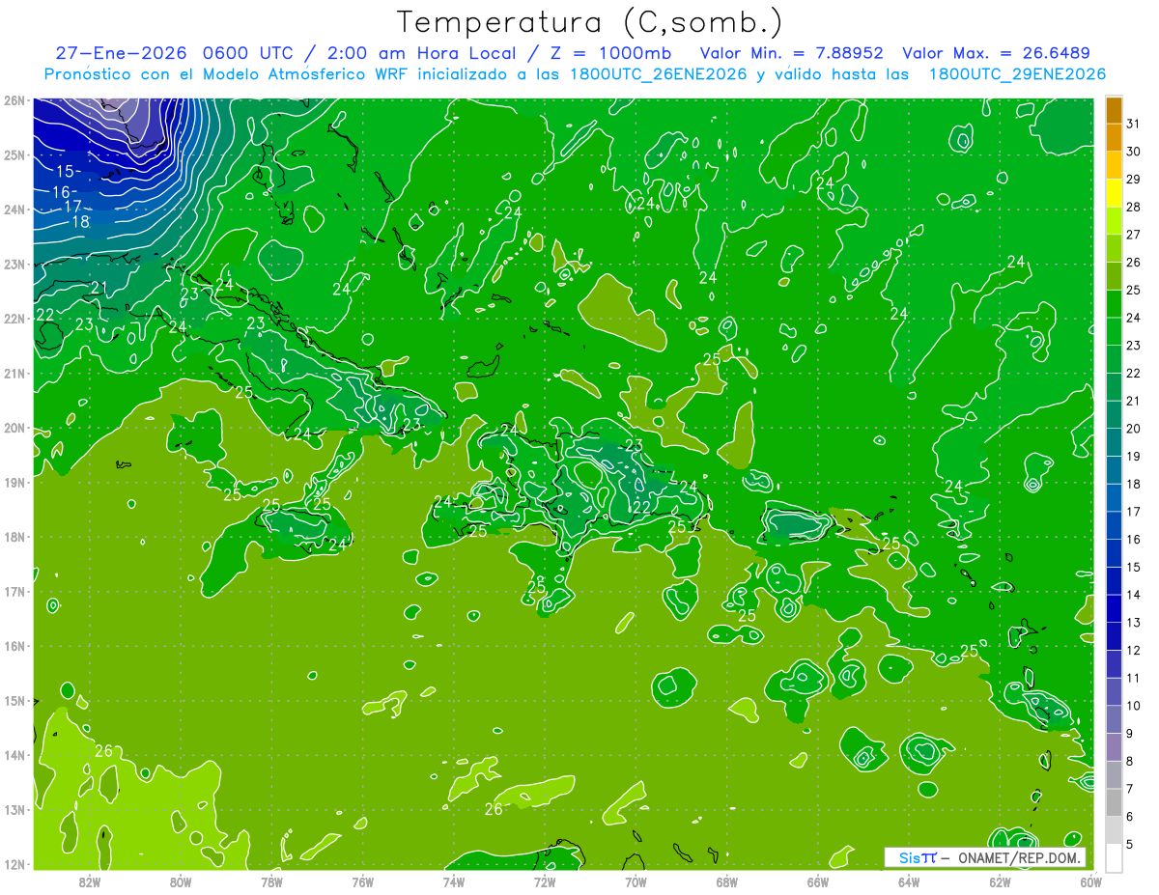
Task: Pick the orange swatch between 30 and 31
Action: pyautogui.click(x=1114, y=138)
